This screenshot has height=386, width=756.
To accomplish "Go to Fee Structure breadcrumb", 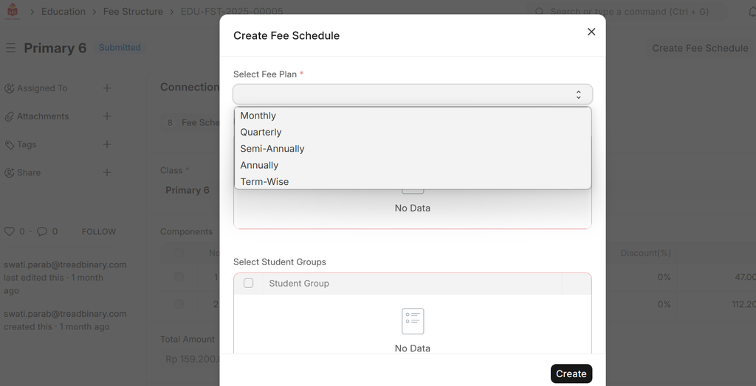I will [x=133, y=12].
